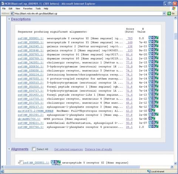Click the scroll down arrow of vertical scrollbar
Screen dimensions: 178x174
pyautogui.click(x=175, y=163)
